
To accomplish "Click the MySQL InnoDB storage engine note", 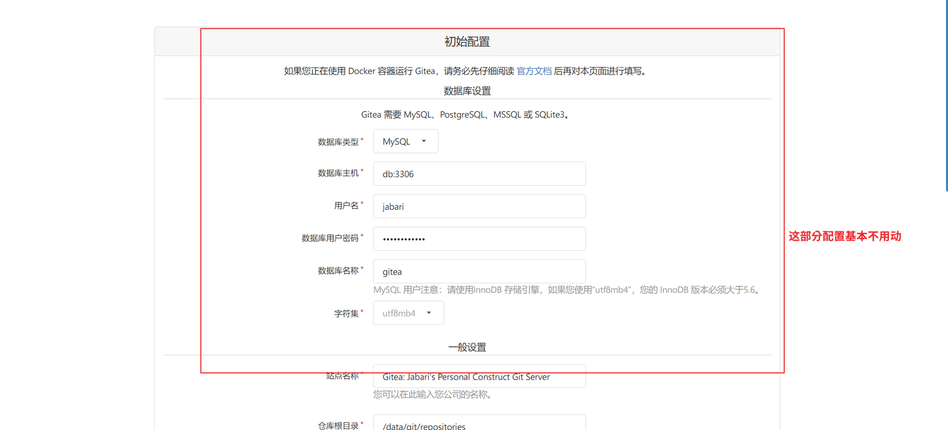I will (568, 290).
